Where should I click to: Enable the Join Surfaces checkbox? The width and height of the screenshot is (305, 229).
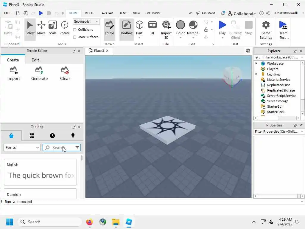click(x=74, y=37)
